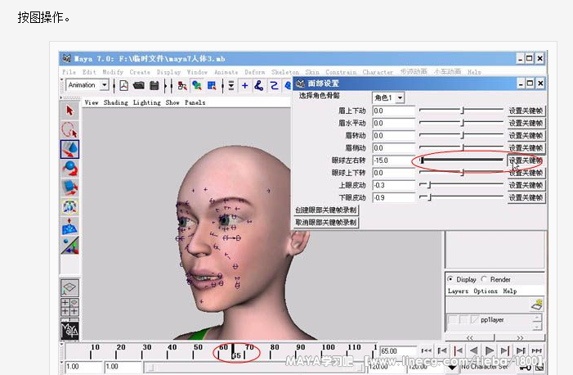
Task: Toggle visibility box of pp1layer
Action: pyautogui.click(x=453, y=319)
